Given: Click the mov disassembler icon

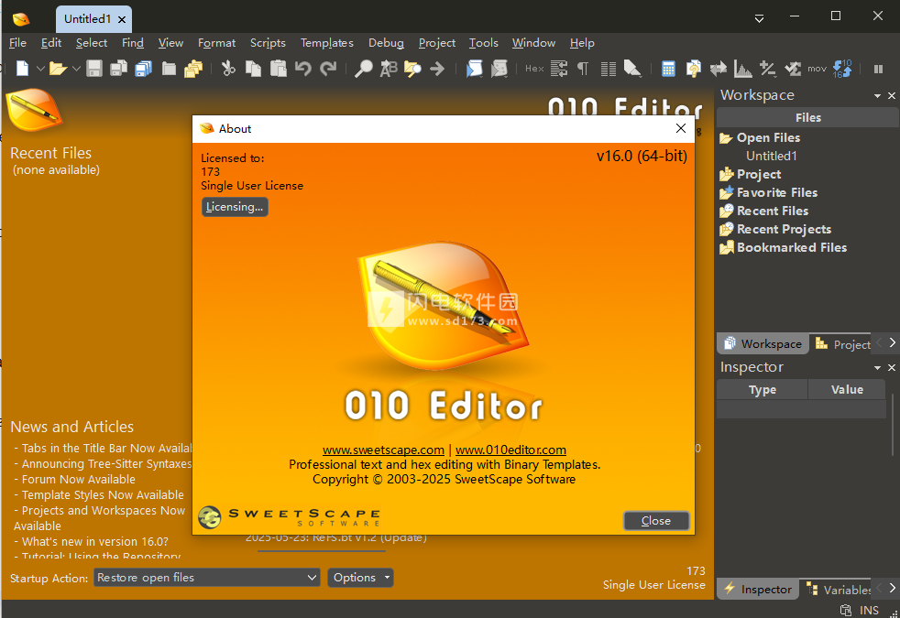Looking at the screenshot, I should (817, 69).
